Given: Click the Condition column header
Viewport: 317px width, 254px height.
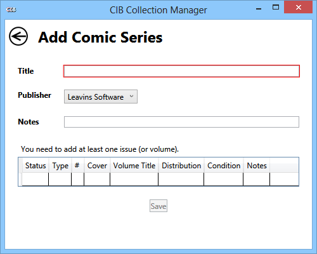Looking at the screenshot, I should click(224, 166).
